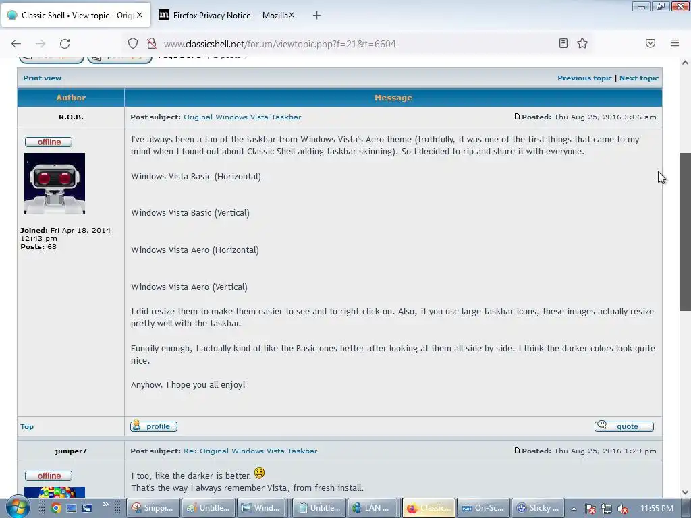The image size is (691, 518).
Task: Jump to Top link
Action: [27, 426]
